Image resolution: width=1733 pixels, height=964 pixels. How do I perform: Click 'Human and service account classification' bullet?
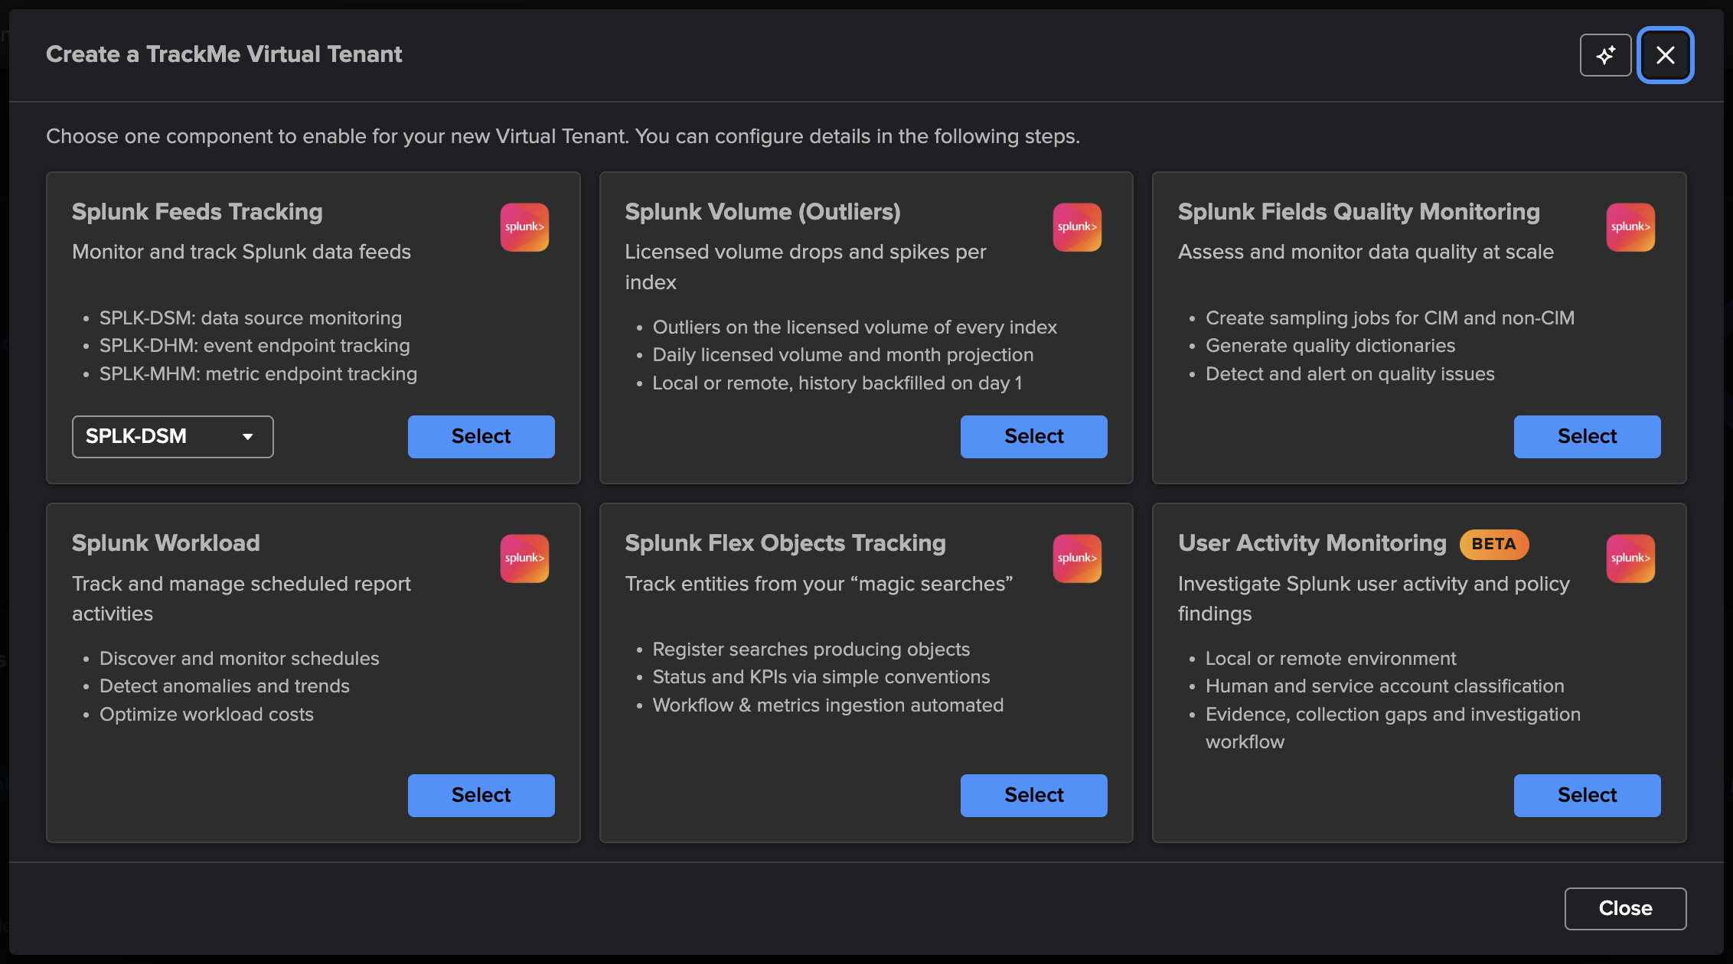(1385, 686)
